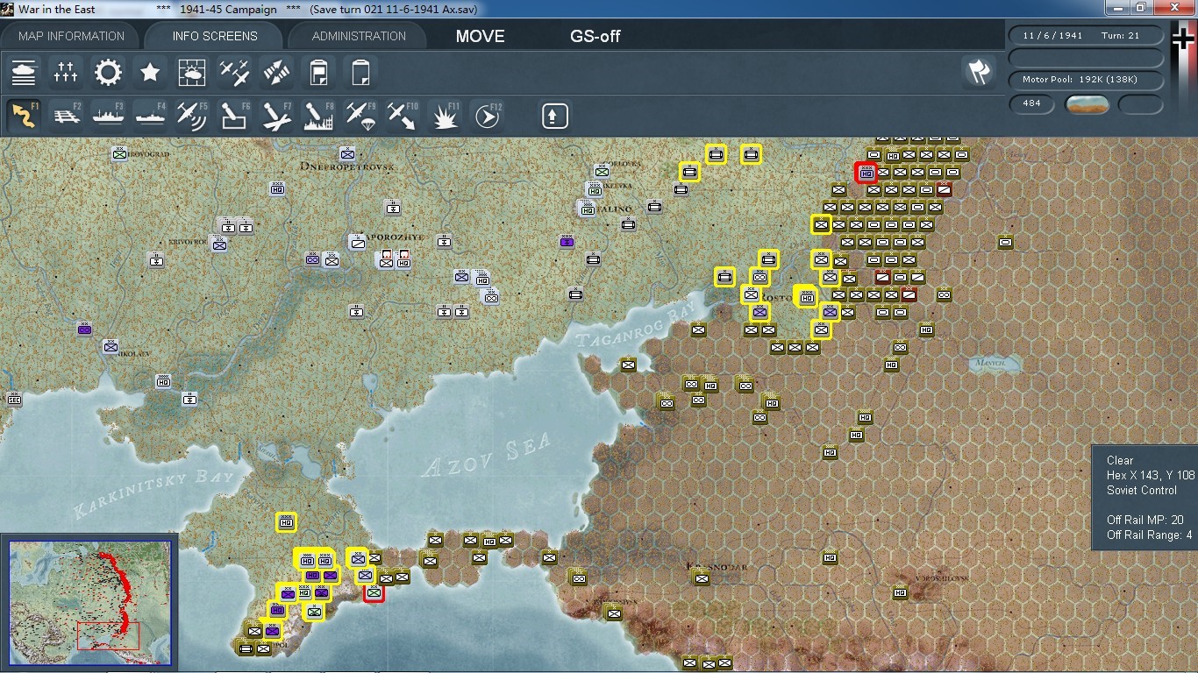Select F9 air transport parachute mode

360,116
